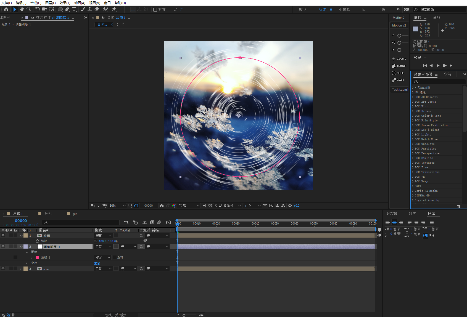Switch to 小屏幕 workspace
This screenshot has width=467, height=317.
[x=344, y=9]
